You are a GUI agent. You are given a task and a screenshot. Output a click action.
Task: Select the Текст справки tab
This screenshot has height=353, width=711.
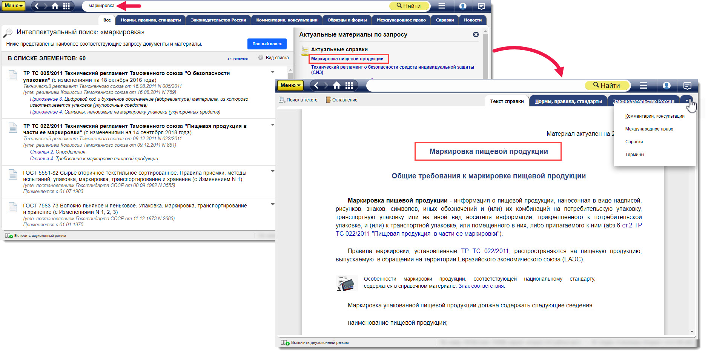(x=507, y=101)
